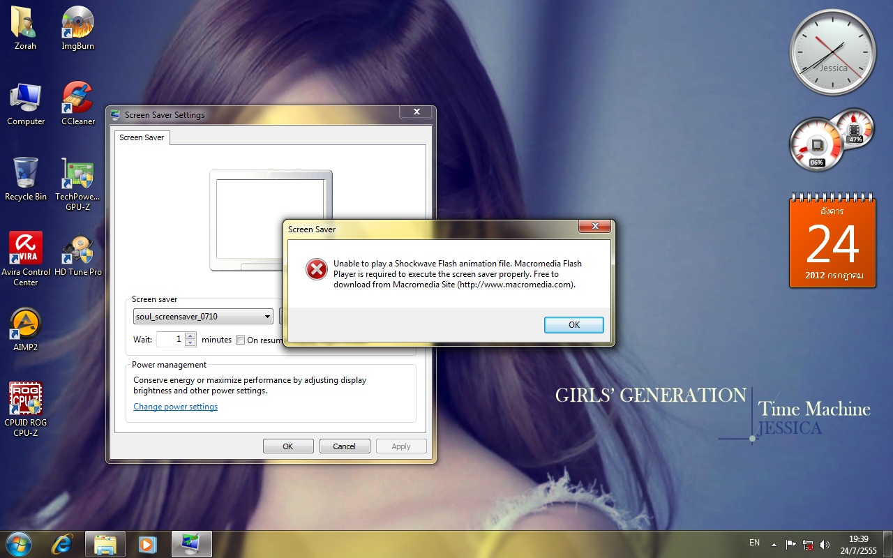Toggle the On resume checkbox

[x=241, y=340]
